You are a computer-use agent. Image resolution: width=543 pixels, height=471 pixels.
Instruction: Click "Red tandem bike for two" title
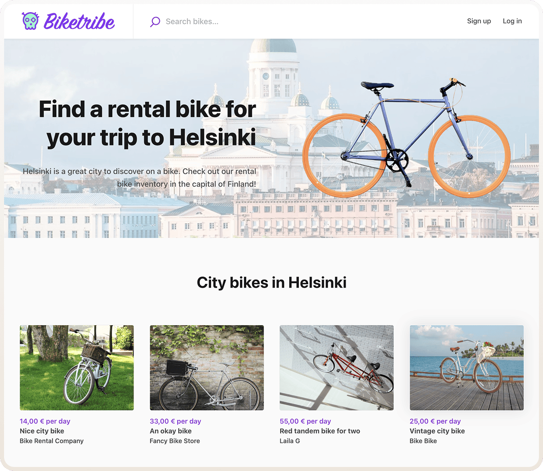click(x=320, y=431)
